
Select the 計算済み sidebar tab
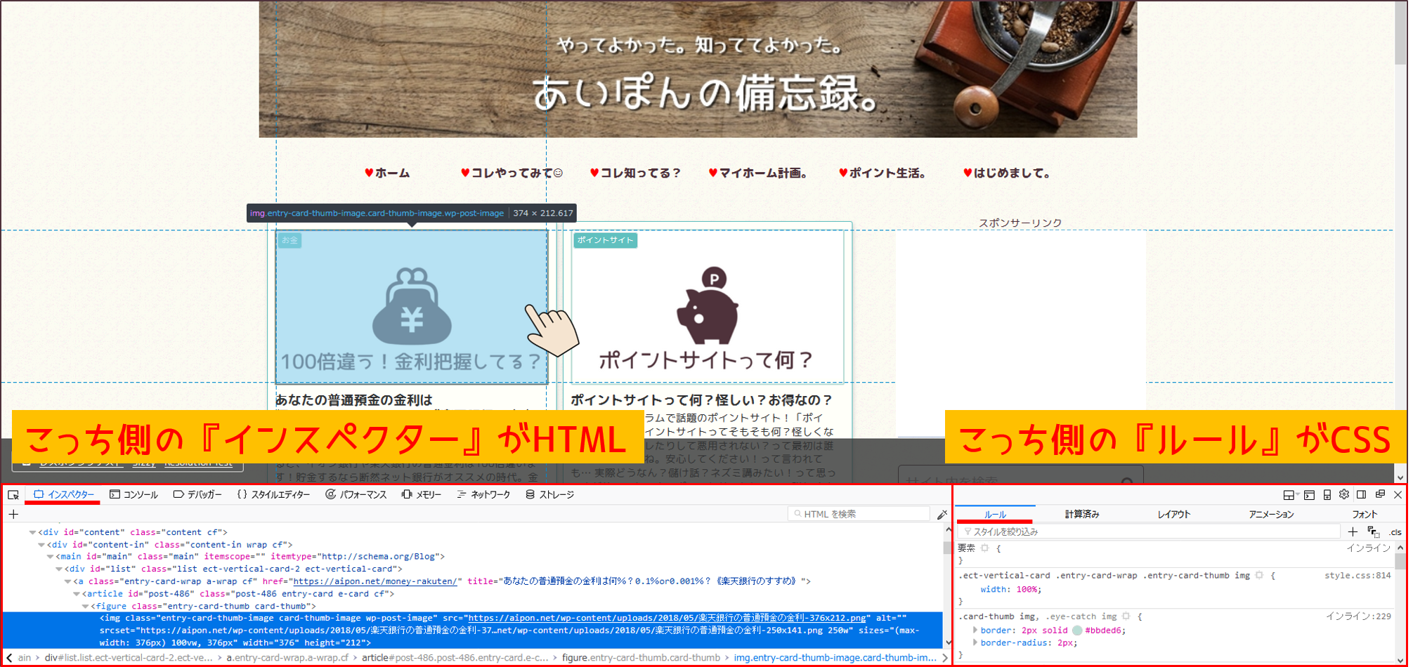coord(1082,514)
